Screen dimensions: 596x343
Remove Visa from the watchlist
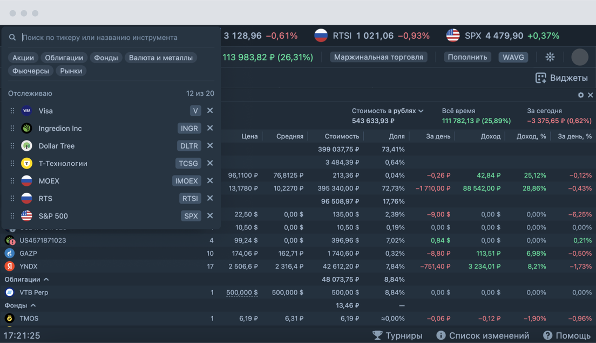pyautogui.click(x=210, y=110)
